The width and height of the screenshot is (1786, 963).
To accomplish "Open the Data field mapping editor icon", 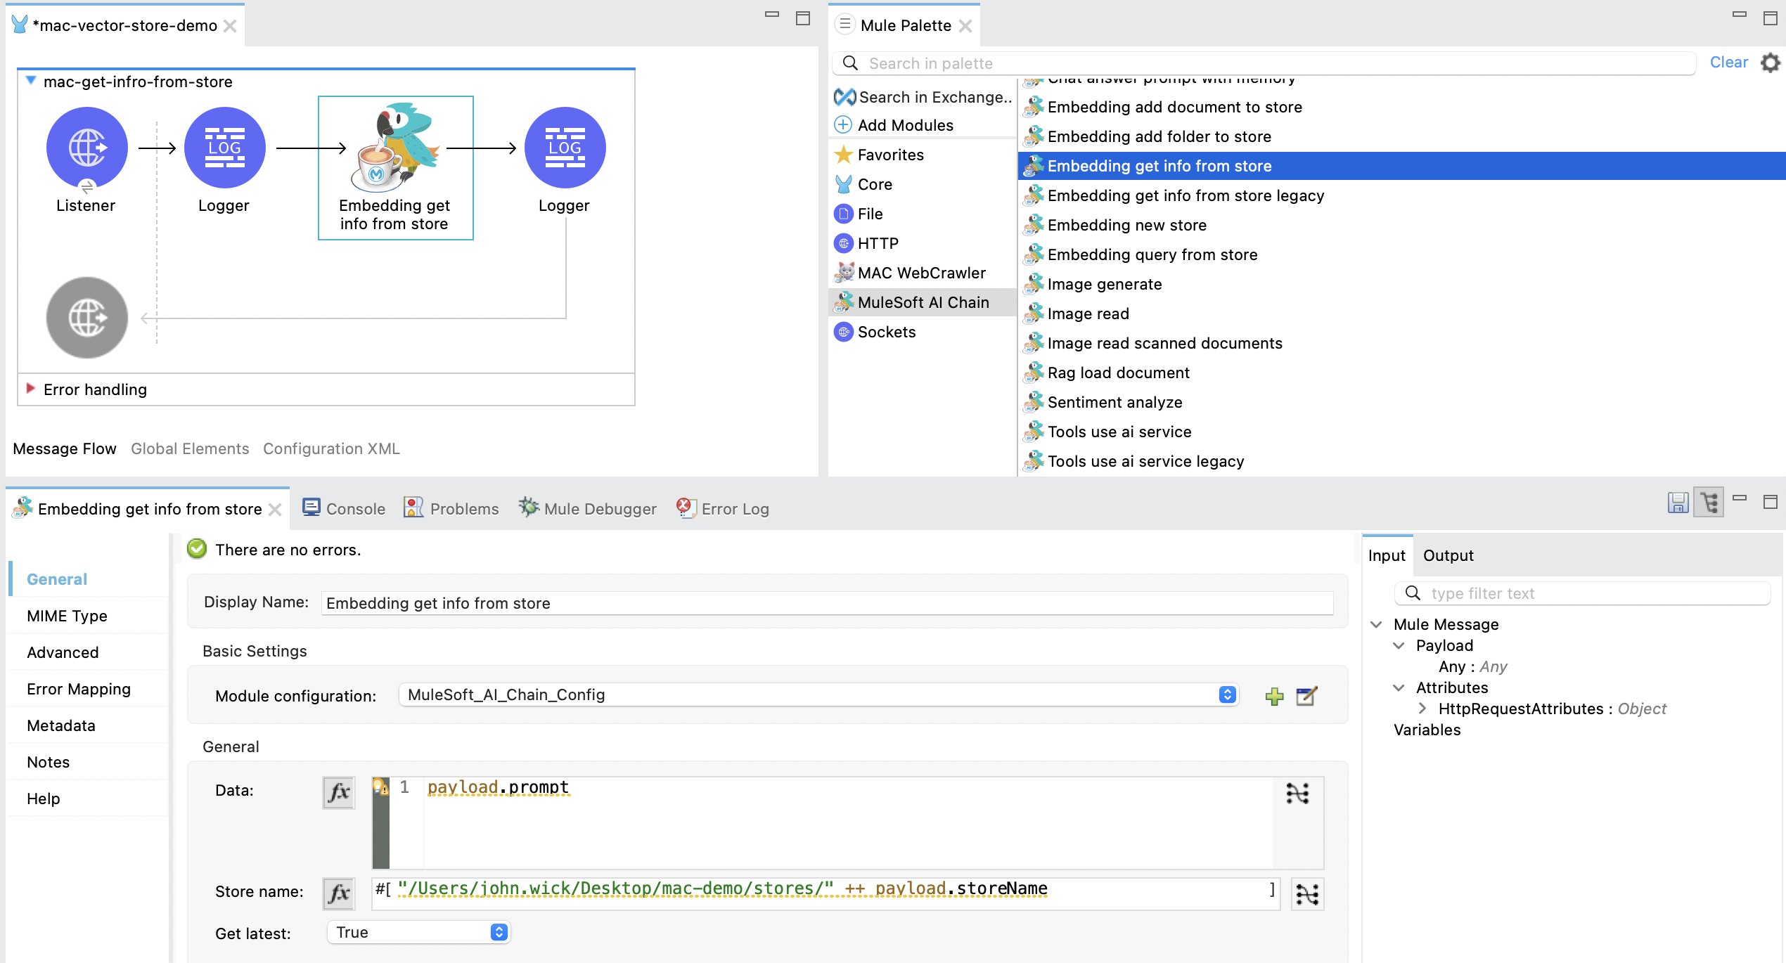I will pyautogui.click(x=1297, y=793).
